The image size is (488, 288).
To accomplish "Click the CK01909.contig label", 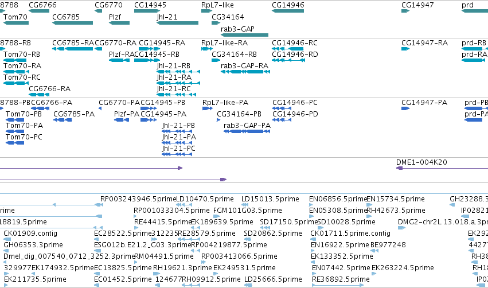I will pos(30,233).
